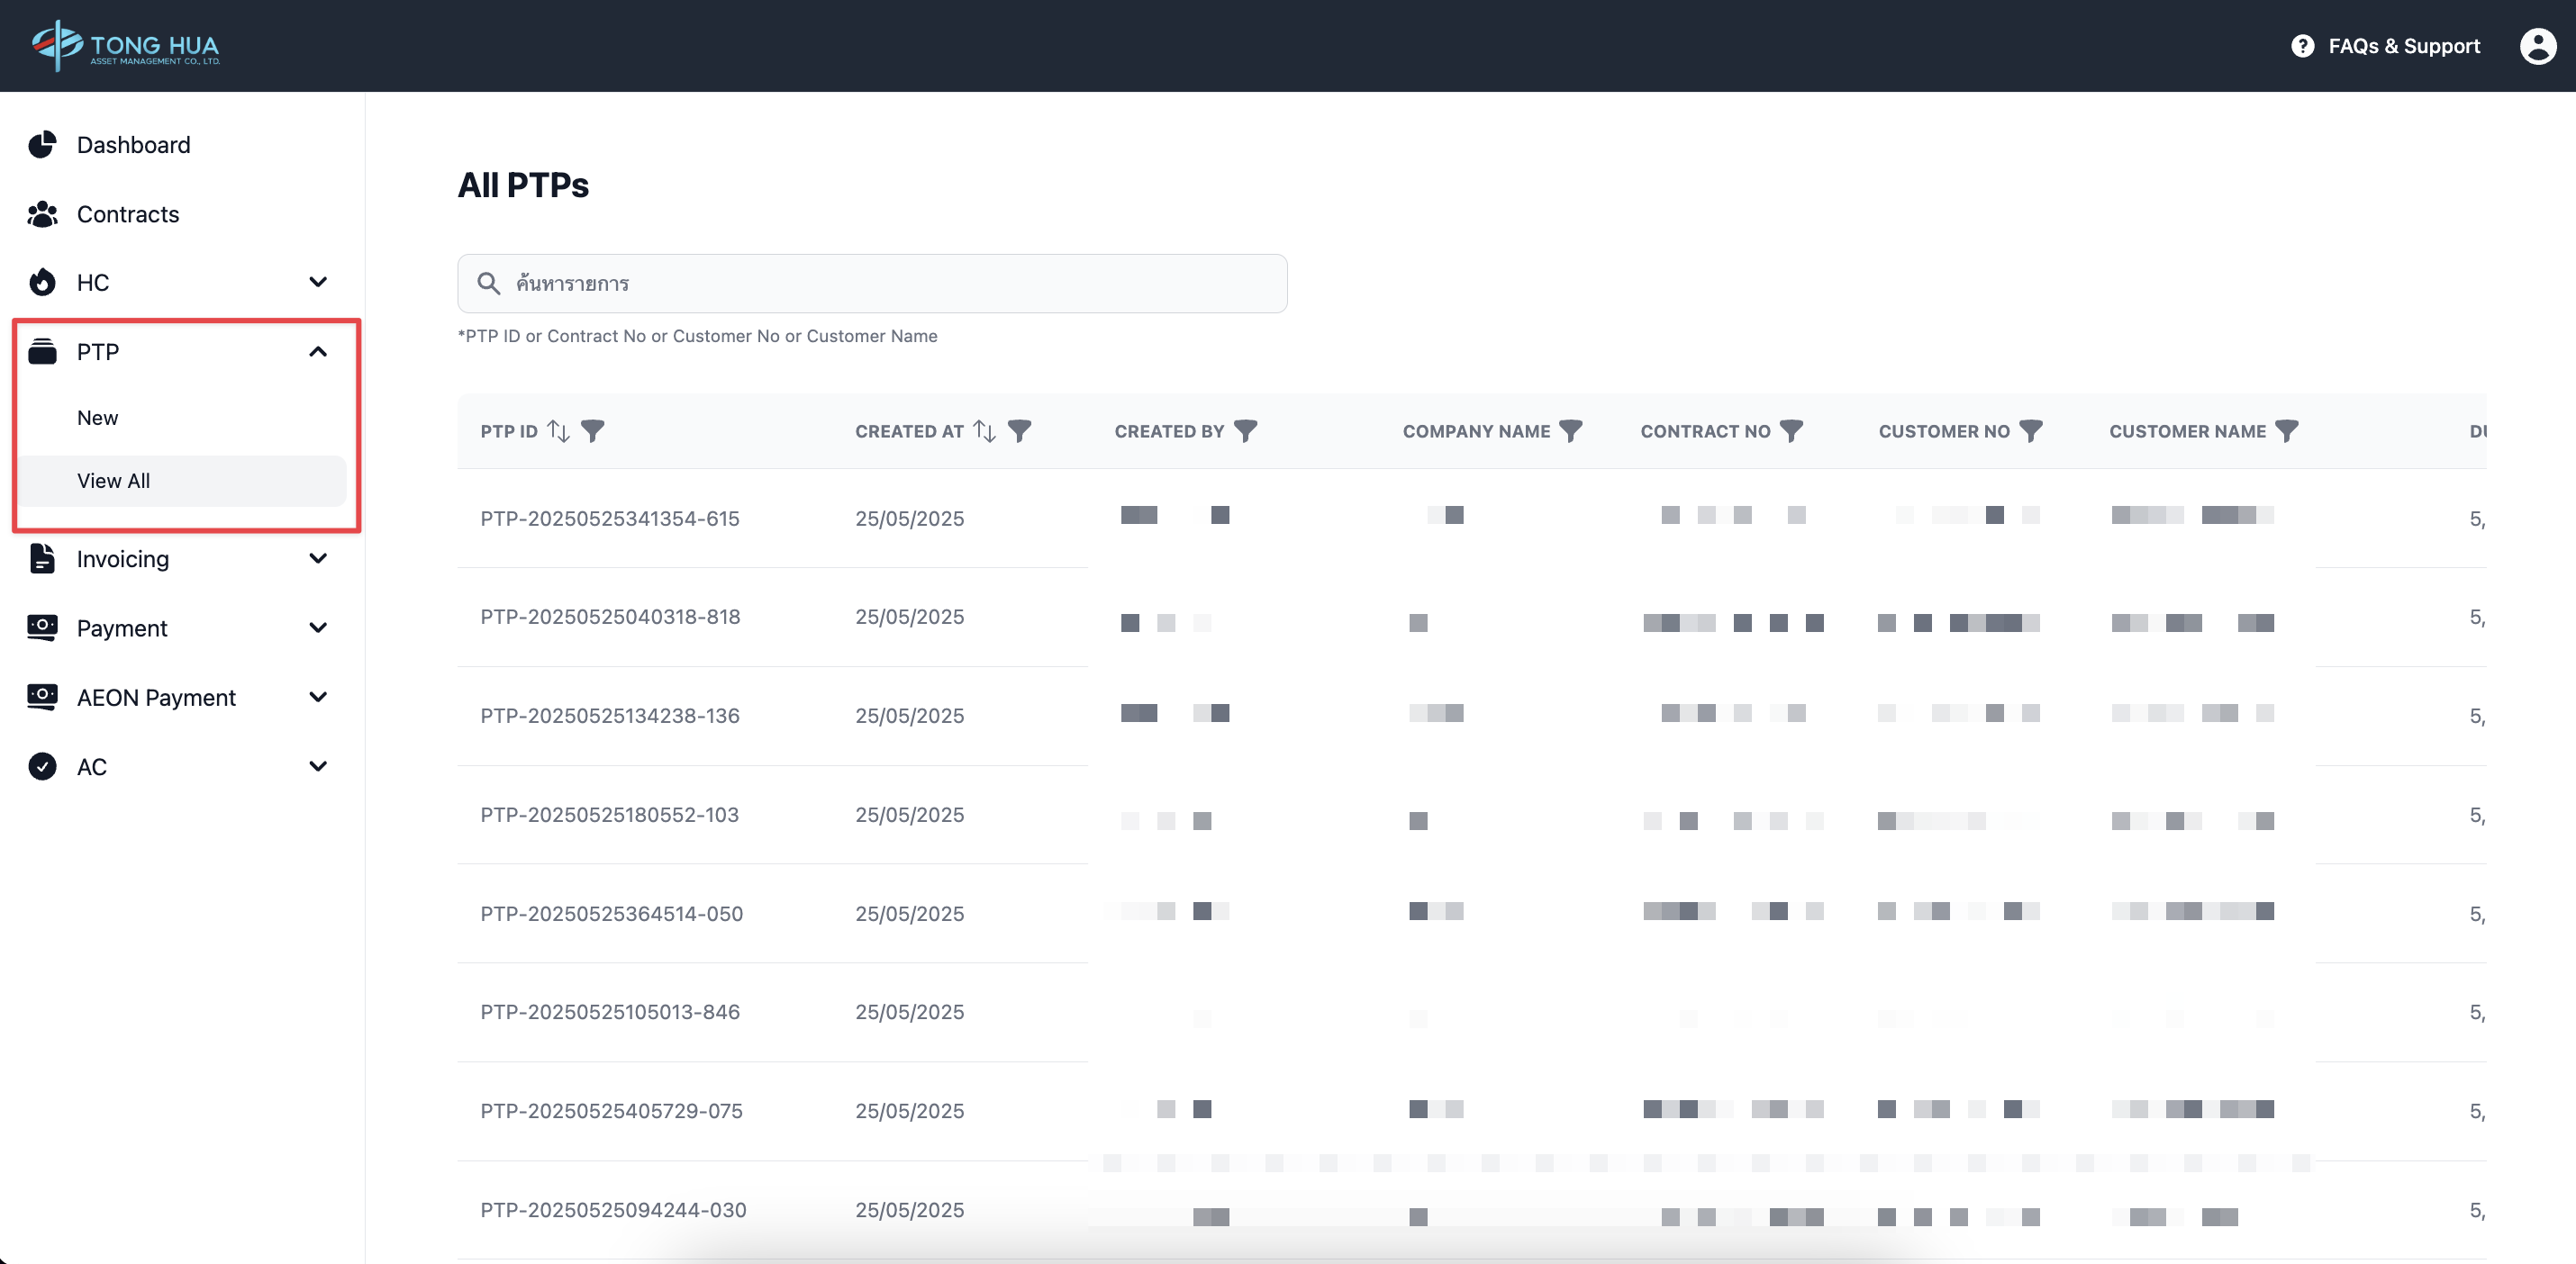Viewport: 2576px width, 1264px height.
Task: Open Company Name filter funnel icon
Action: click(x=1571, y=430)
